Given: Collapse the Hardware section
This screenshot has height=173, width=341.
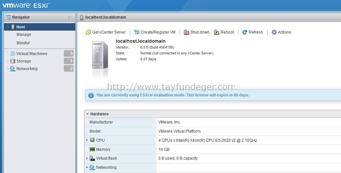Looking at the screenshot, I should [87, 114].
